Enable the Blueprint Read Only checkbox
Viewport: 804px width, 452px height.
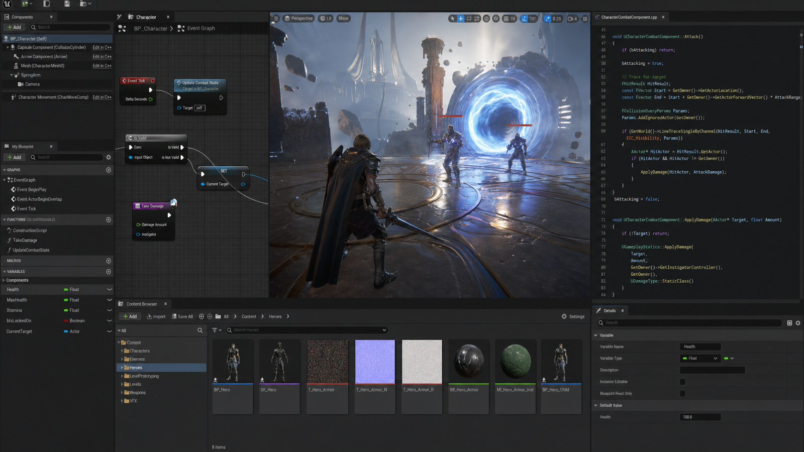click(x=682, y=393)
